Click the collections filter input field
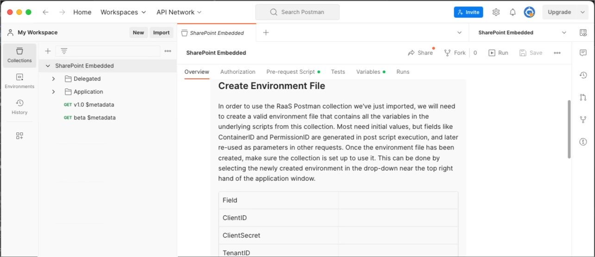Viewport: 595px width, 257px height. pos(108,51)
